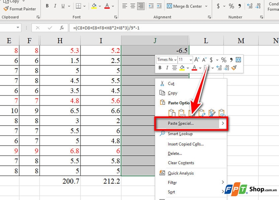Open Merge & Center dropdown arrow

206,6
